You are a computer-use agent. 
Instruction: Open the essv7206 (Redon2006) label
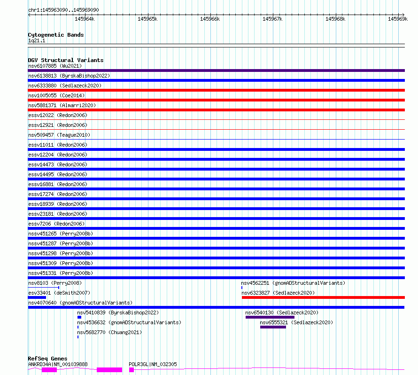[x=56, y=224]
